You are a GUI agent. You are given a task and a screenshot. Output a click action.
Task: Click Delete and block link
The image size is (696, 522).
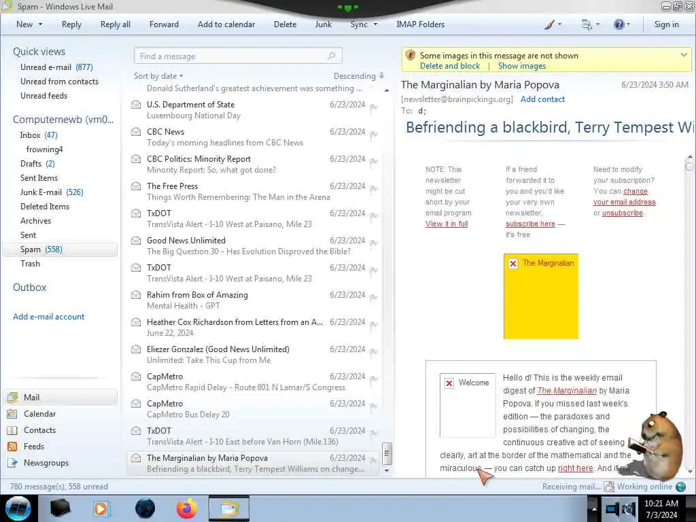click(450, 66)
